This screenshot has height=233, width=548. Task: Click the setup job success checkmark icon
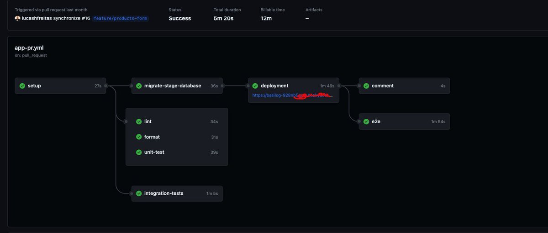point(22,86)
